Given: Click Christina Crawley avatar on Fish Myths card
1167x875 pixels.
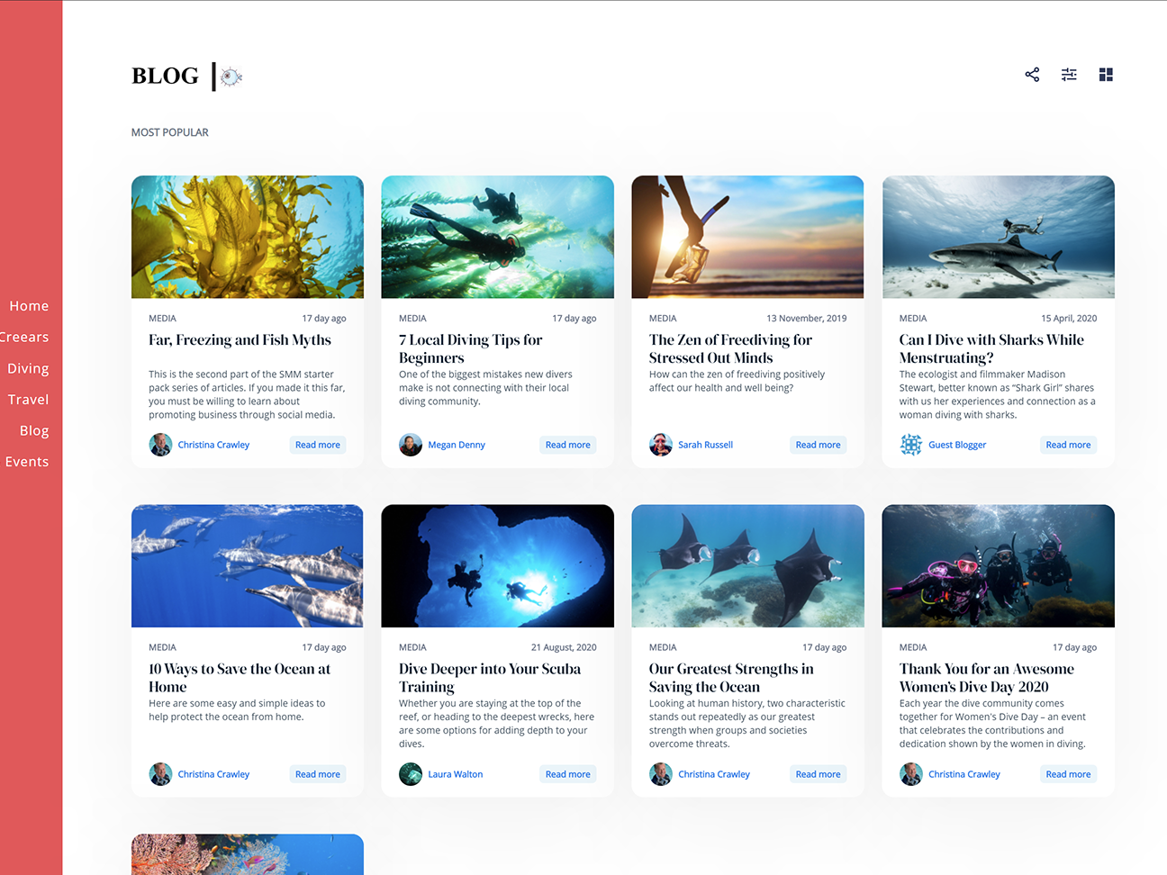Looking at the screenshot, I should point(160,445).
